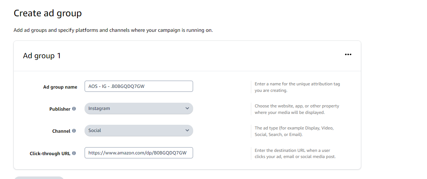Click the Click-through URL info icon

[74, 153]
